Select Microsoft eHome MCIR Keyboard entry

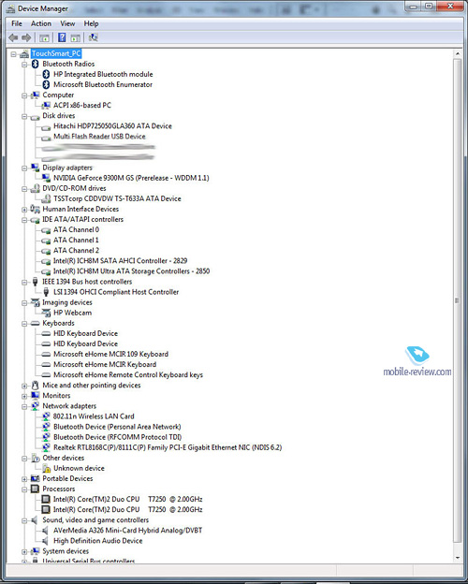point(105,365)
